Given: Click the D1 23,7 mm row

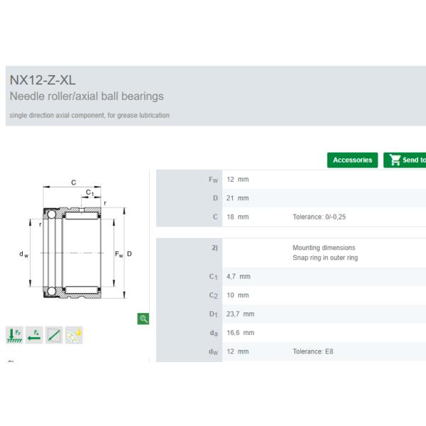Looking at the screenshot, I should [x=291, y=314].
